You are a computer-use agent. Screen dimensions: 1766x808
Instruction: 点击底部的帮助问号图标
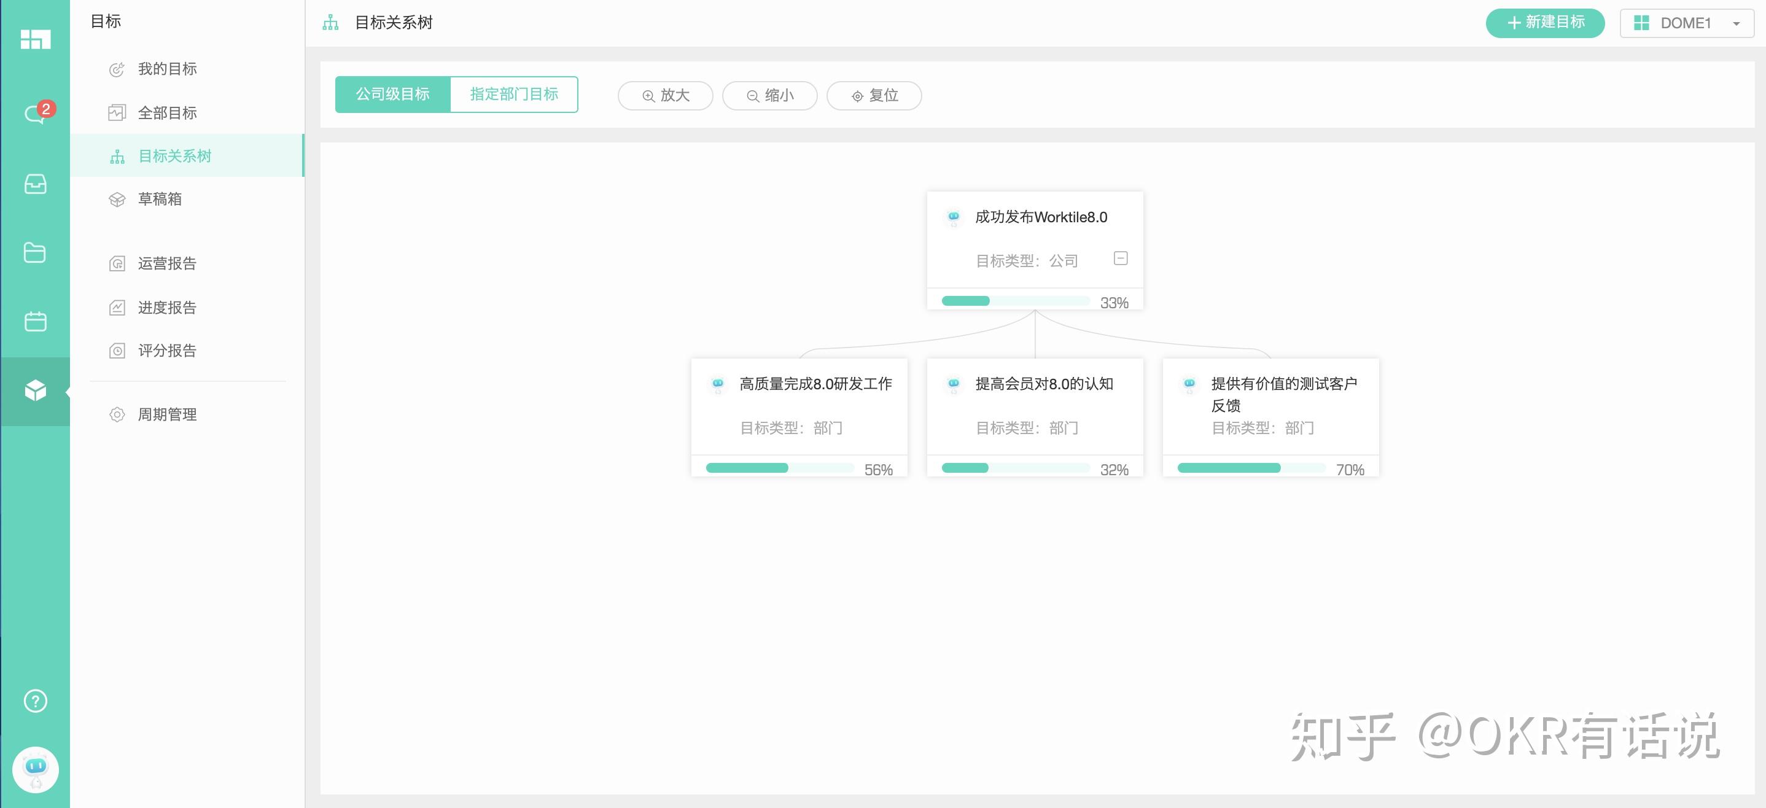(x=34, y=701)
